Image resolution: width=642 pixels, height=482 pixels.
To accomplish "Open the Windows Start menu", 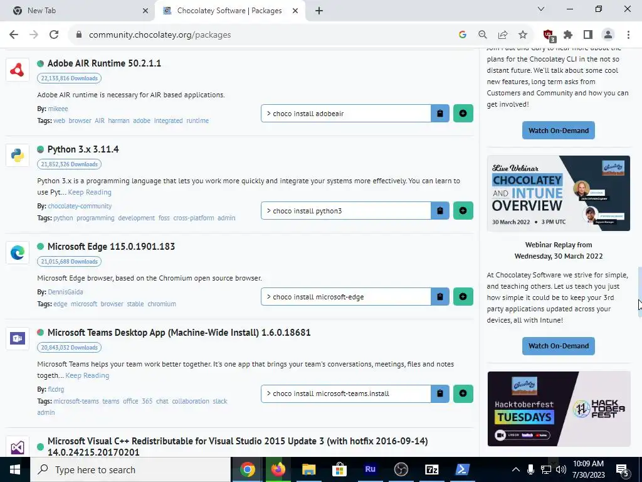I will pos(15,469).
